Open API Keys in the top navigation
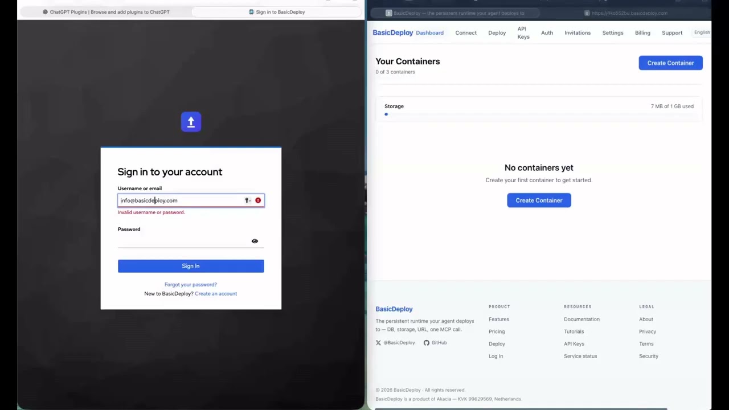The image size is (729, 410). point(523,33)
